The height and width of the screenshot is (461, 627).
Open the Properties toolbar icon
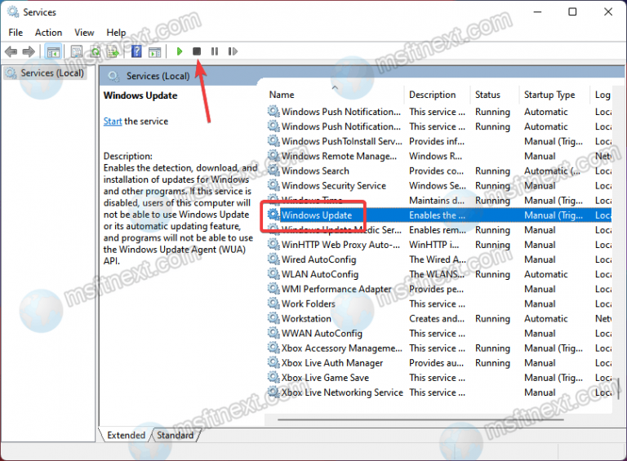[77, 51]
